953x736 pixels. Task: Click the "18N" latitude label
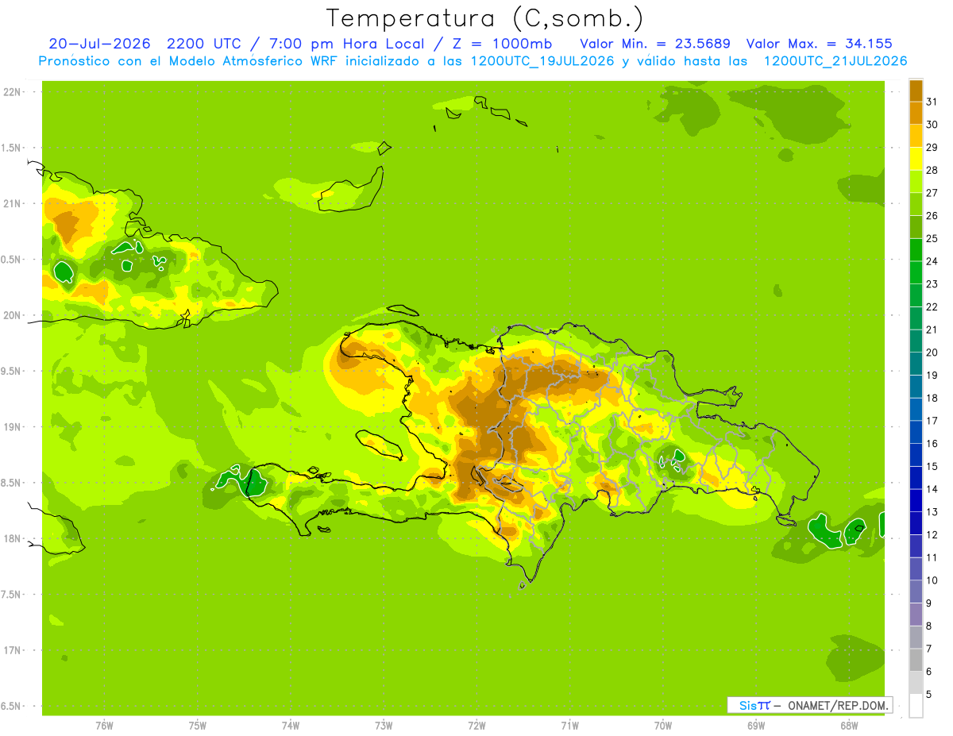12,539
